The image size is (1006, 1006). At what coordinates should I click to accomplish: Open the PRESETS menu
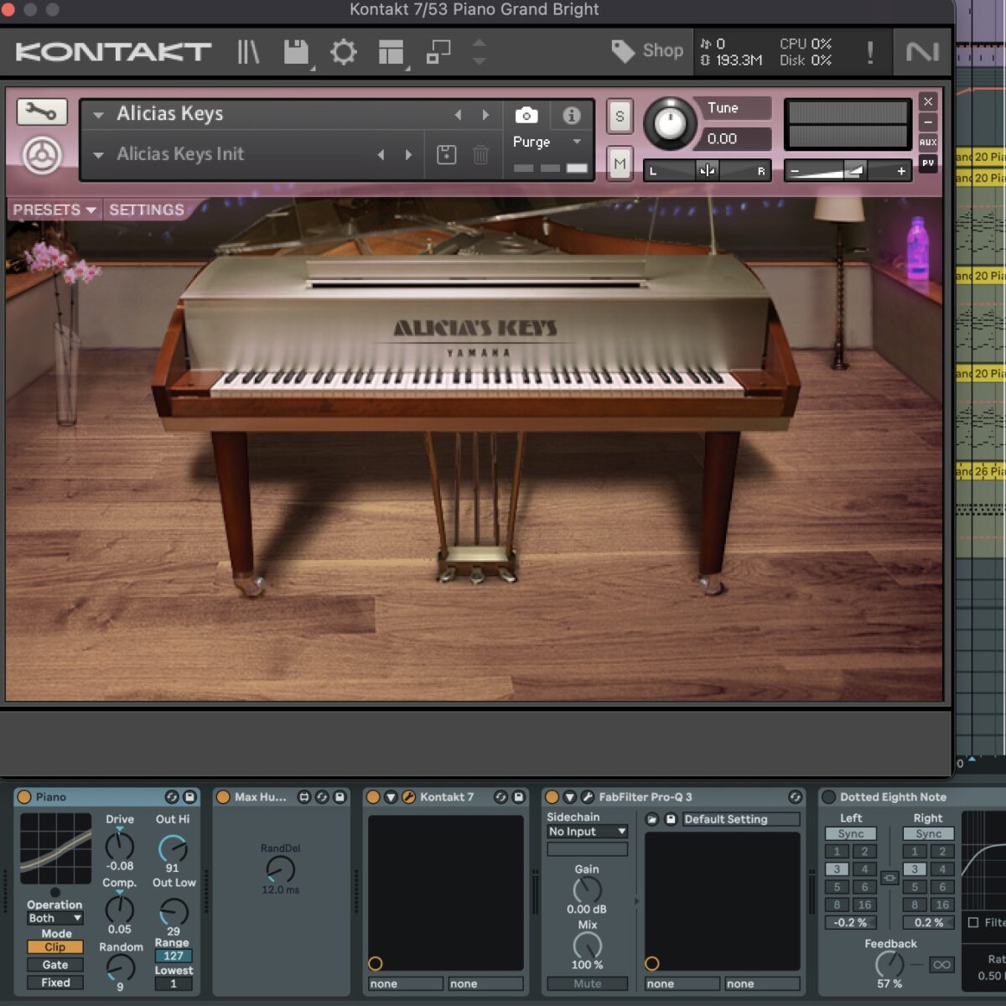pos(54,210)
